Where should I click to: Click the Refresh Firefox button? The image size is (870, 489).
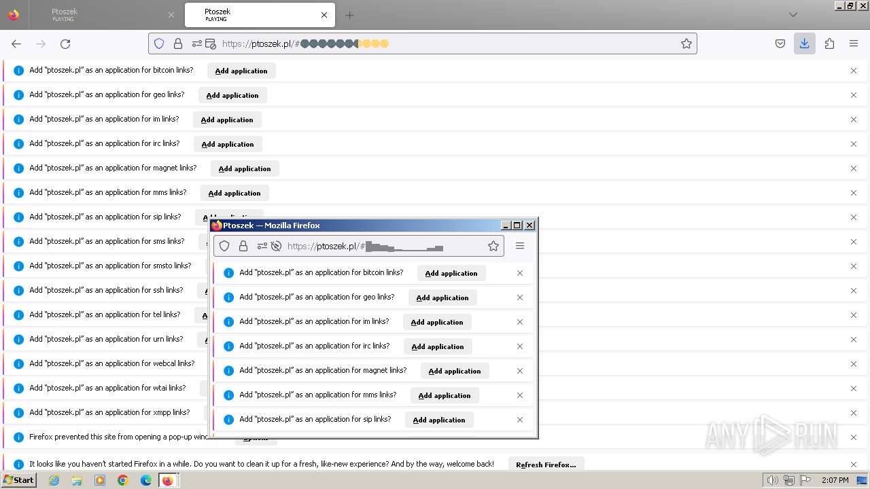pos(546,465)
